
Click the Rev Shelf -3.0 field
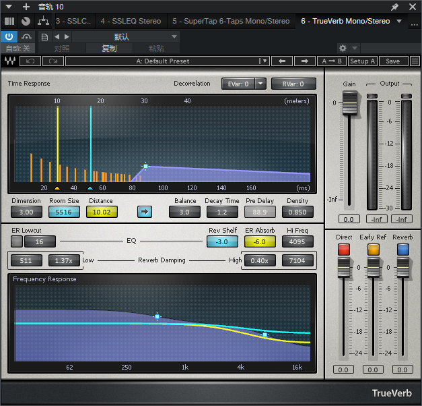tap(222, 241)
